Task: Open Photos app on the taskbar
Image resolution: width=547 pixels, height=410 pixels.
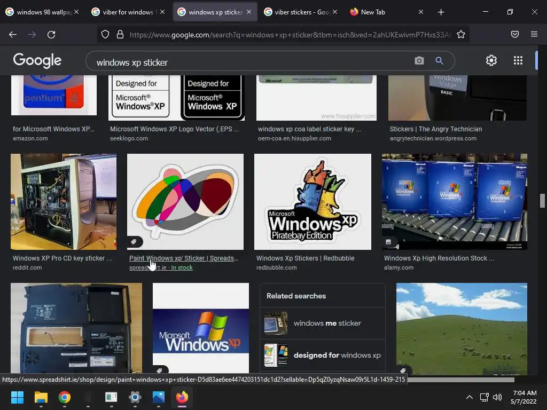Action: pos(158,397)
